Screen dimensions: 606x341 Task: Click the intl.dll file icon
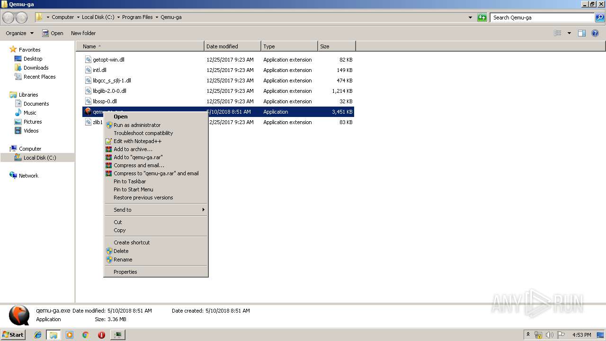[x=88, y=70]
